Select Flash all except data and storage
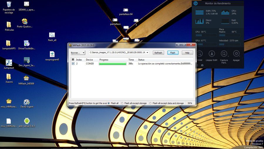Viewport: 264px width, 149px height. pos(150,103)
